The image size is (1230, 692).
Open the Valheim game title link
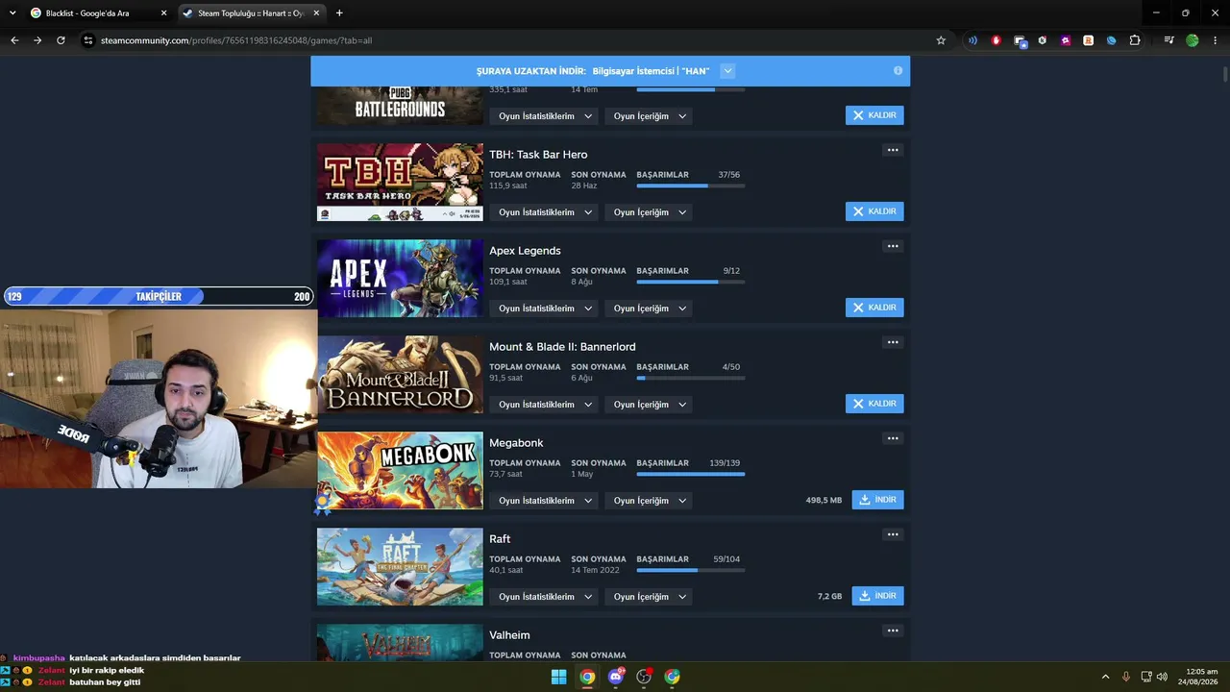coord(509,635)
